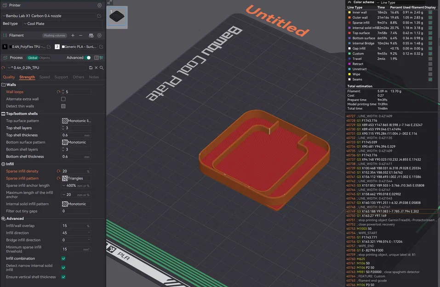Edit the PolyFlex TPU filament preset

[x=49, y=47]
